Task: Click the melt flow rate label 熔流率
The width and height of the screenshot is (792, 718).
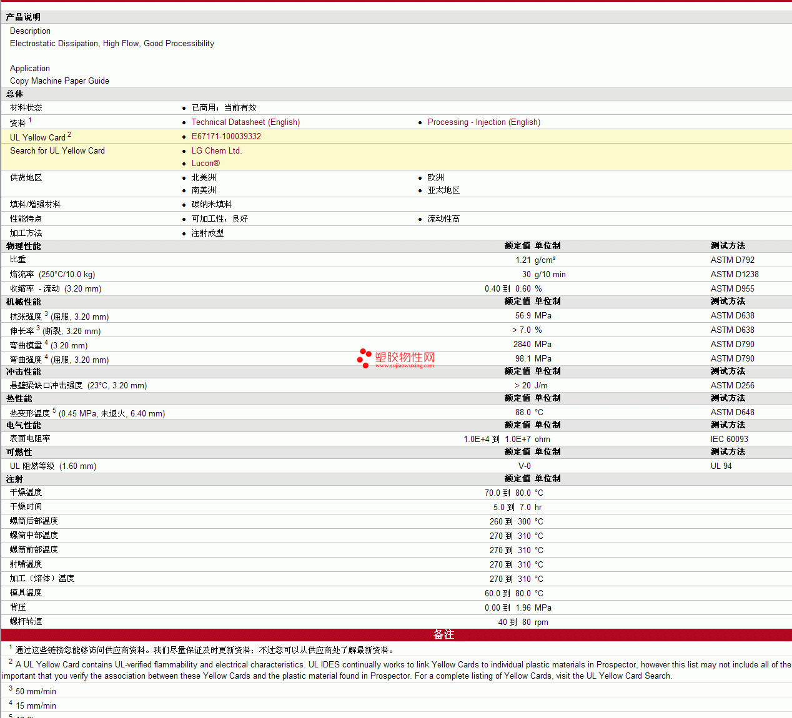Action: [22, 275]
